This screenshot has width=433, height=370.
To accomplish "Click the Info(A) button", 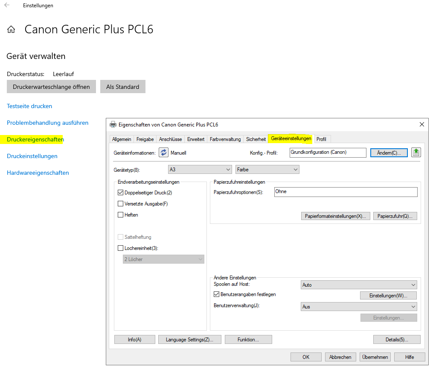I will (x=135, y=340).
